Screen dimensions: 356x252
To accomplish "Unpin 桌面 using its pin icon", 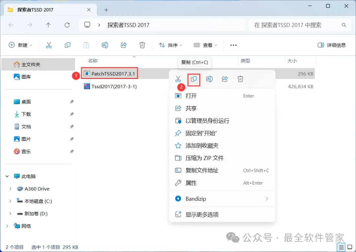I will coord(72,102).
